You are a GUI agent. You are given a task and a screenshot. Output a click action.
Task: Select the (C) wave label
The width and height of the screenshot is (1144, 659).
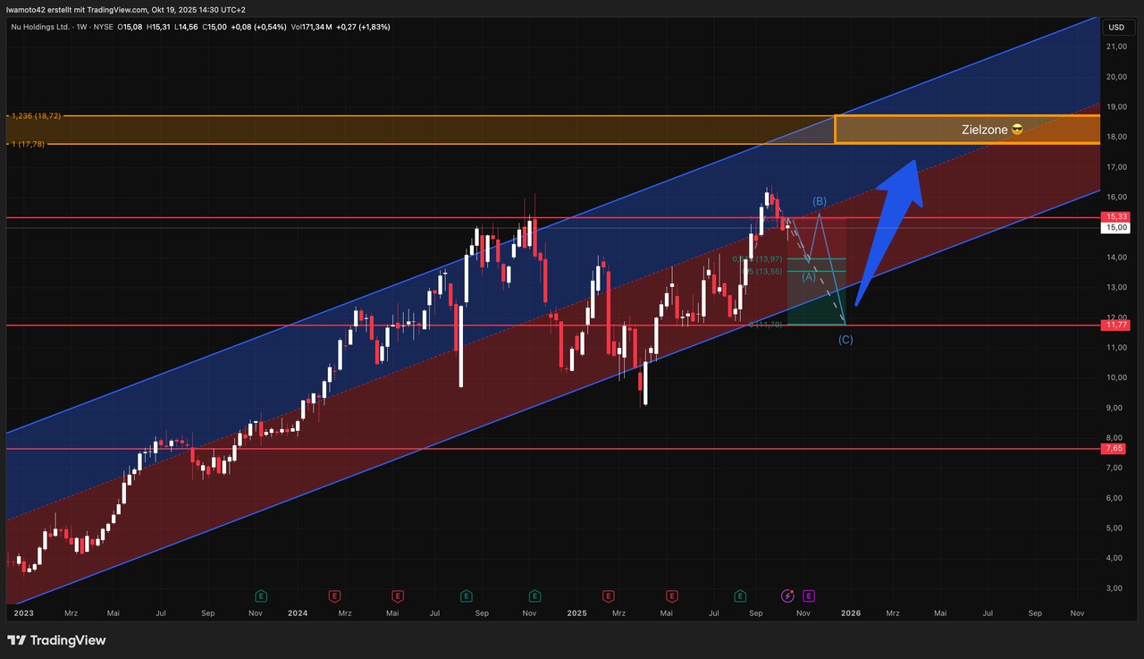(x=845, y=340)
